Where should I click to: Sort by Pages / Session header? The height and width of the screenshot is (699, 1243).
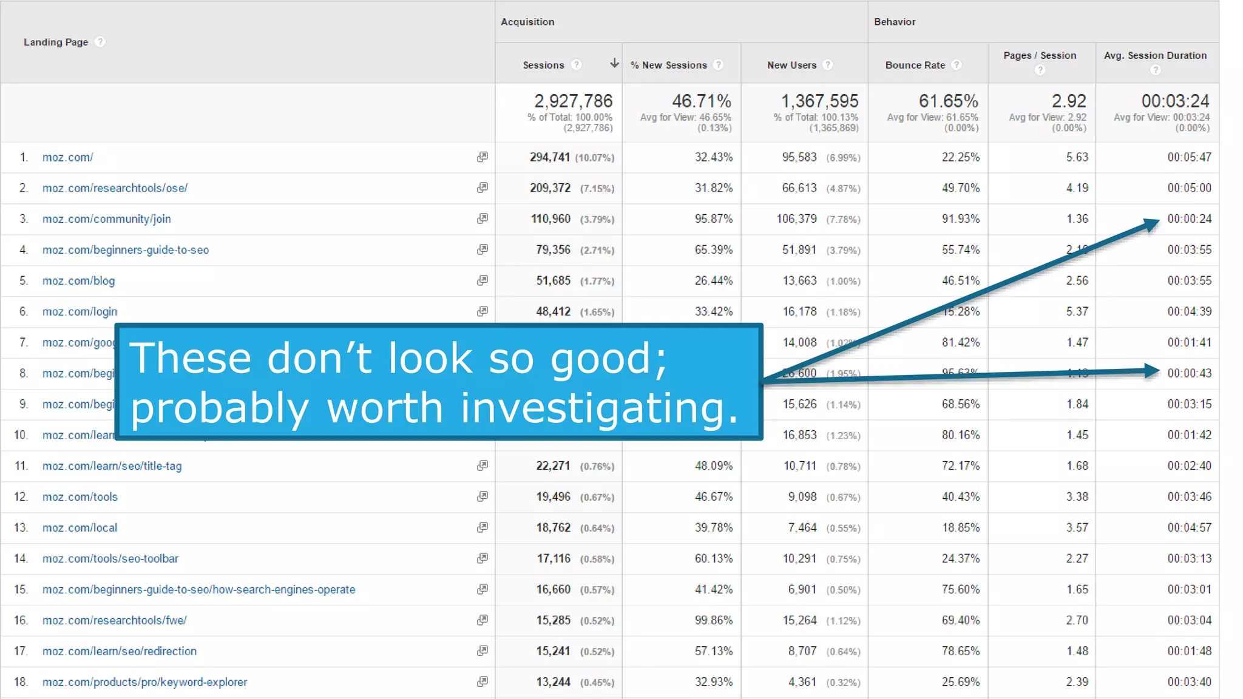click(x=1040, y=55)
